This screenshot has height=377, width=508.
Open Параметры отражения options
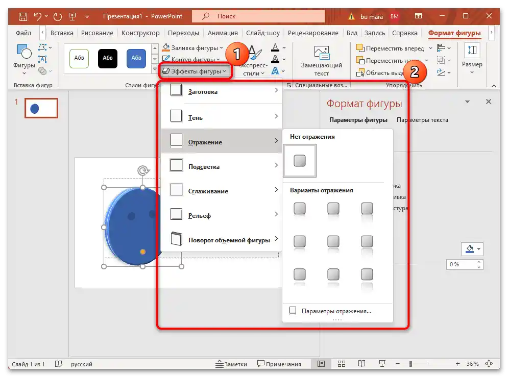(x=336, y=311)
